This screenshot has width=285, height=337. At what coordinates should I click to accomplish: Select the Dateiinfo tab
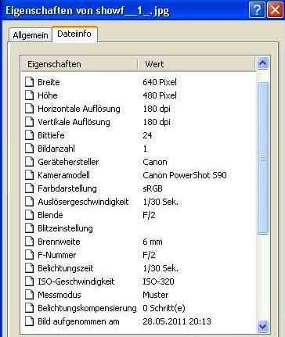[74, 34]
